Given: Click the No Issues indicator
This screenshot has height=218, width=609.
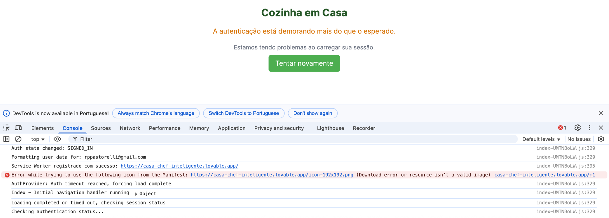Looking at the screenshot, I should coord(579,139).
